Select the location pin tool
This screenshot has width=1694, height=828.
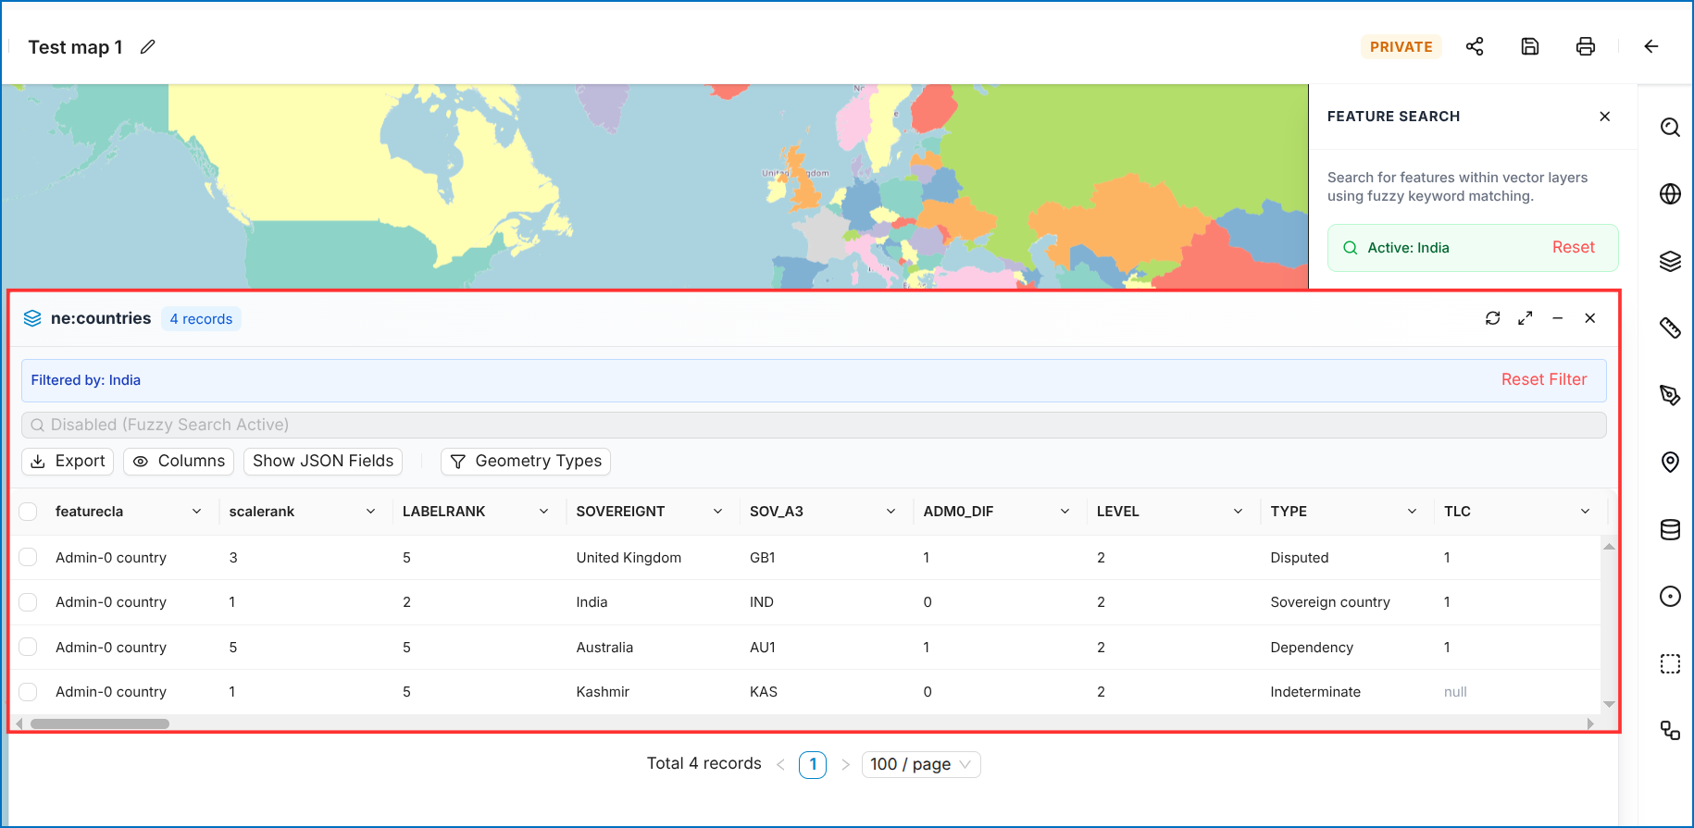(1670, 462)
